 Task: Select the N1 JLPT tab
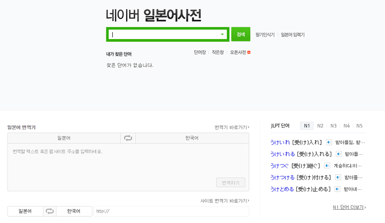307,126
